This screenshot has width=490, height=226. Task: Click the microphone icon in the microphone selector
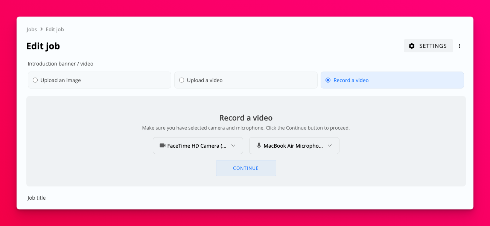pyautogui.click(x=259, y=146)
